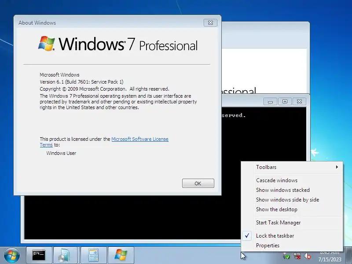Image resolution: width=352 pixels, height=264 pixels.
Task: Maximize the Command Prompt window
Action: [285, 102]
